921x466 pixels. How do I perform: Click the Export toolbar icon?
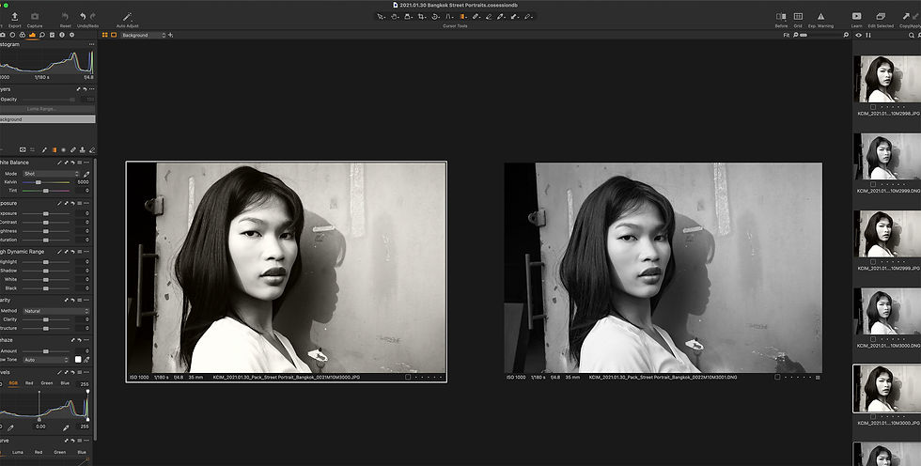[15, 16]
